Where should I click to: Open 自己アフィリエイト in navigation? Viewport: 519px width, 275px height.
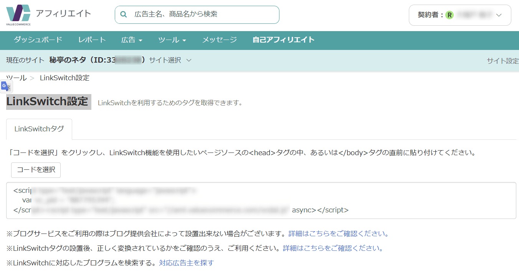(x=283, y=40)
